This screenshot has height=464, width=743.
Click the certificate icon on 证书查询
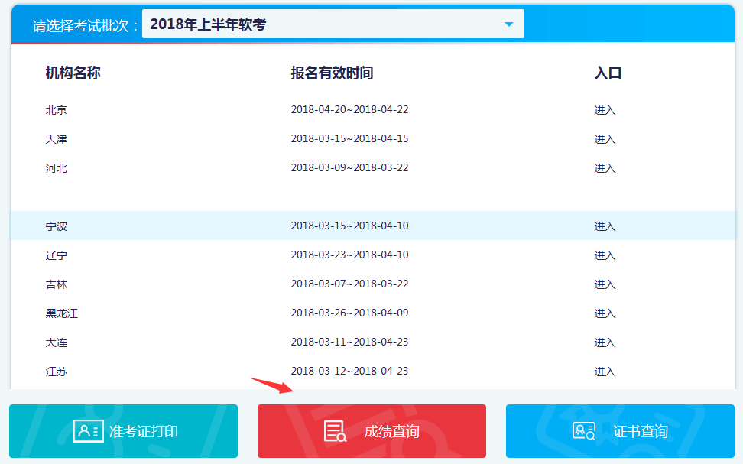(584, 431)
